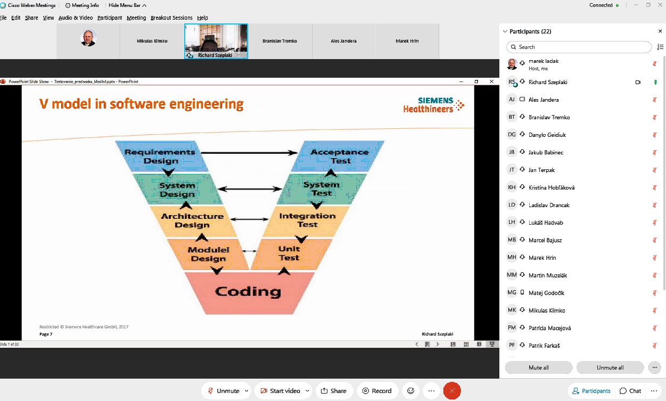This screenshot has height=401, width=666.
Task: Click Richard Szeplaki's camera icon
Action: click(x=638, y=82)
